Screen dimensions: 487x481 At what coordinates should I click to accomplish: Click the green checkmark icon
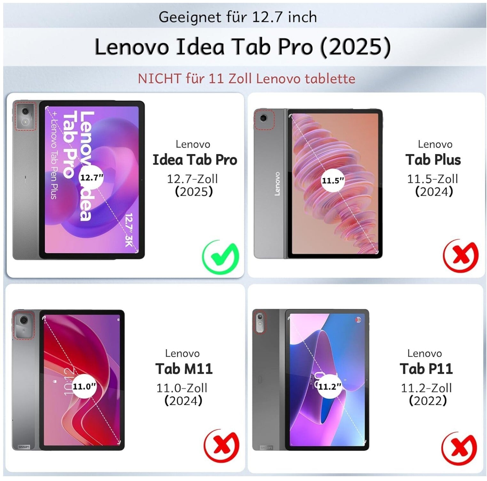point(221,257)
